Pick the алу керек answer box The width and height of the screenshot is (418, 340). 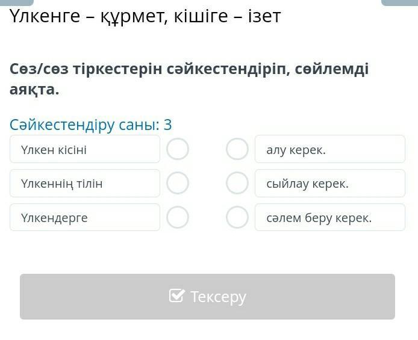click(x=329, y=149)
